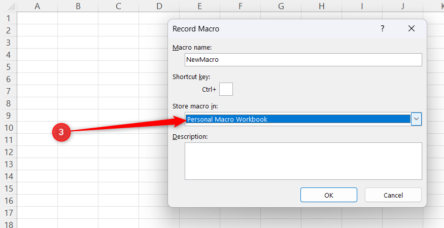Select row 9 header
Screen dimensions: 444x228
9,116
